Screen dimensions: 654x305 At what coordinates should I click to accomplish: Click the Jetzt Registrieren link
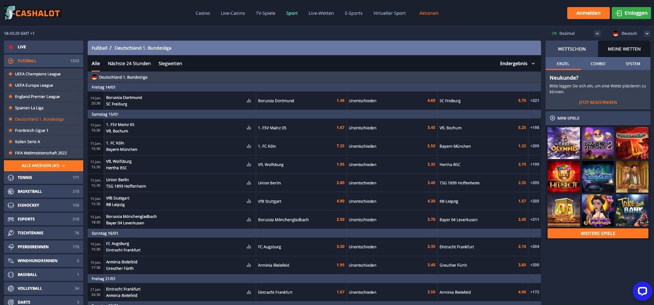[x=598, y=102]
